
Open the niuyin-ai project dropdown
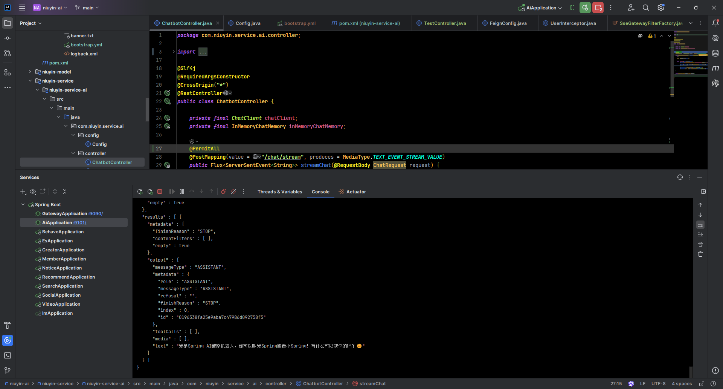coord(50,8)
